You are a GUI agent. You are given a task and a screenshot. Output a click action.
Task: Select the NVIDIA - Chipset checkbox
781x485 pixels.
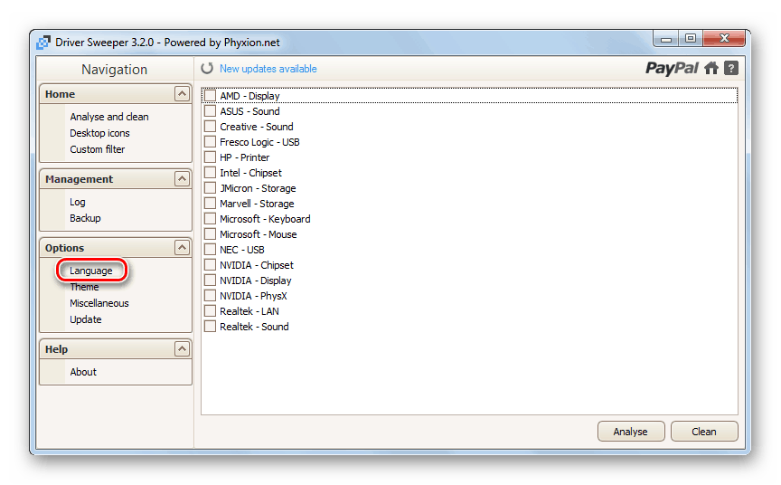pyautogui.click(x=211, y=265)
